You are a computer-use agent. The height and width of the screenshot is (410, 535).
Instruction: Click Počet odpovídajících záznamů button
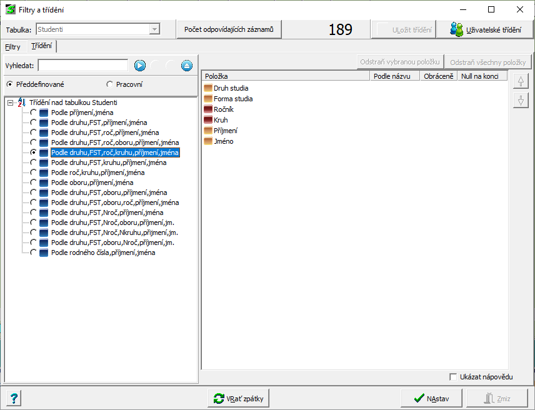pos(229,29)
